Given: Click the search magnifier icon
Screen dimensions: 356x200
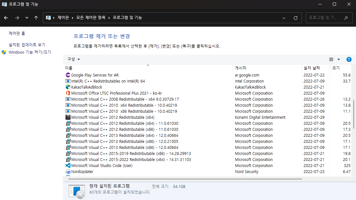Looking at the screenshot, I should pyautogui.click(x=346, y=18).
